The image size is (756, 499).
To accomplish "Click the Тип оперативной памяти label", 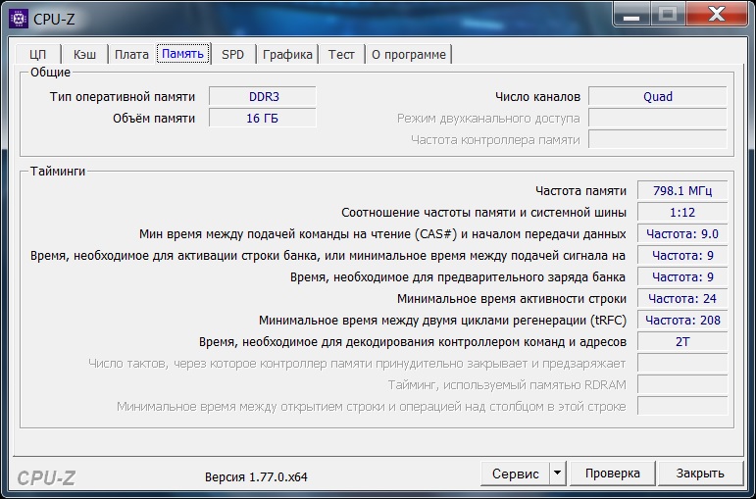I will (x=123, y=96).
